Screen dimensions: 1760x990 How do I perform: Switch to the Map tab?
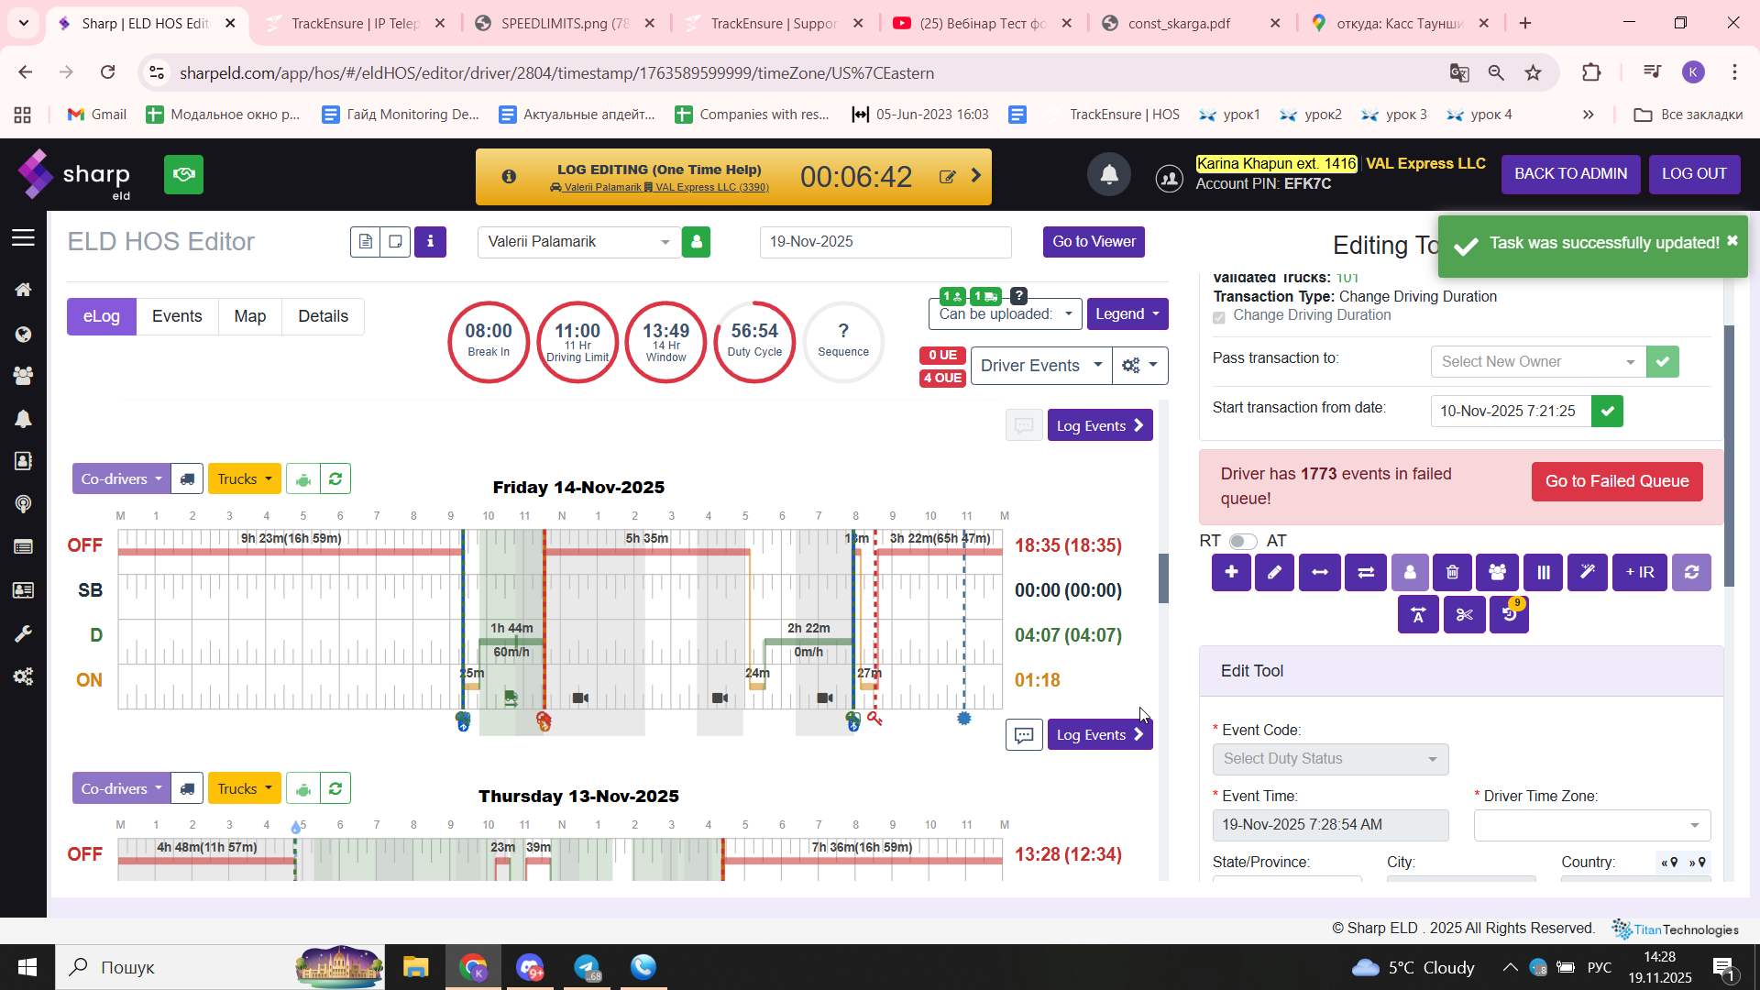[249, 316]
